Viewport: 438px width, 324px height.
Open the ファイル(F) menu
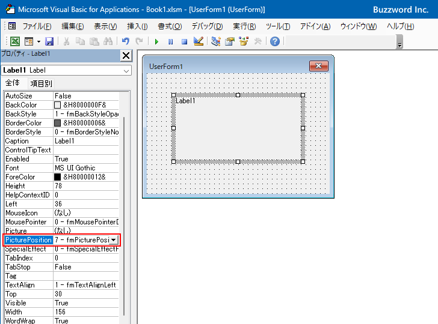click(x=37, y=26)
